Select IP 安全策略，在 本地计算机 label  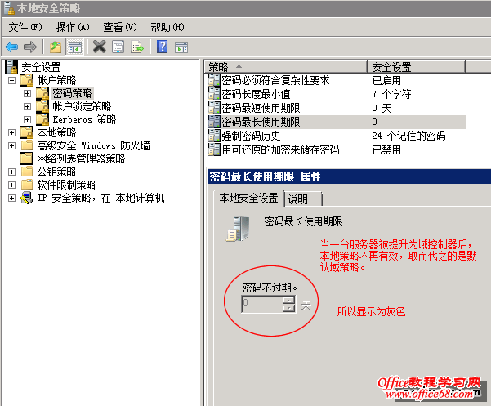[x=100, y=199]
